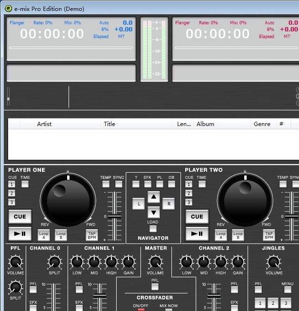Toggle Jingles PFL button
This screenshot has width=299, height=311.
(x=259, y=290)
